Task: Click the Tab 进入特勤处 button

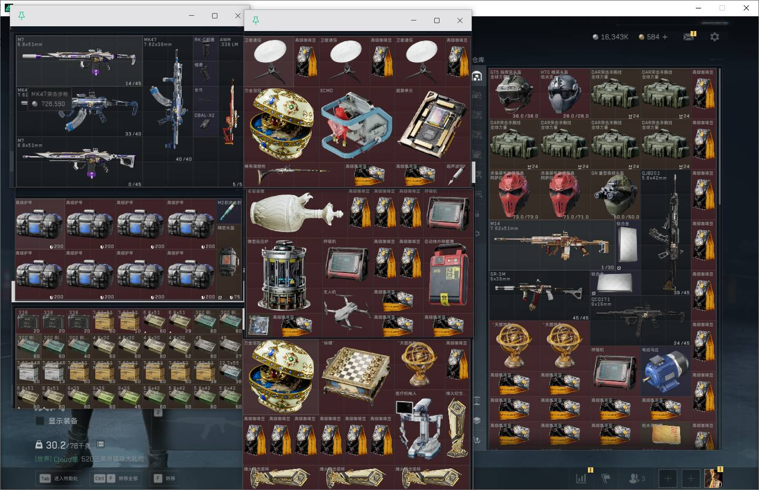Action: coord(58,478)
